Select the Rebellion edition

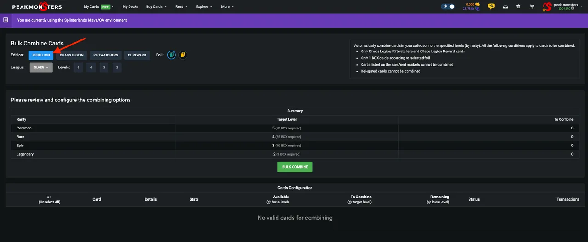[41, 55]
